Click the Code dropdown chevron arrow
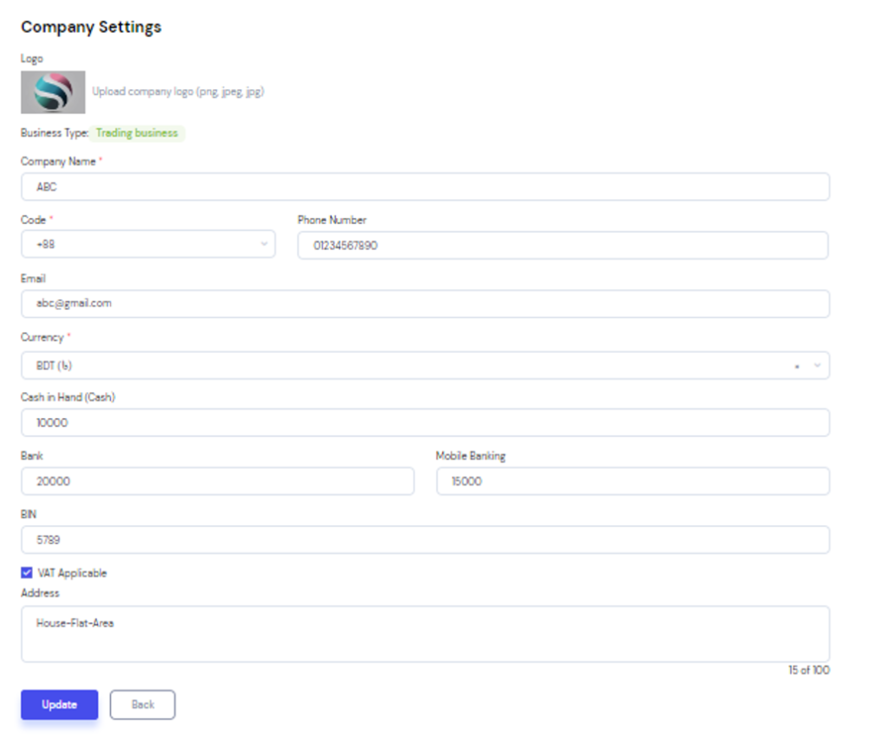 263,244
